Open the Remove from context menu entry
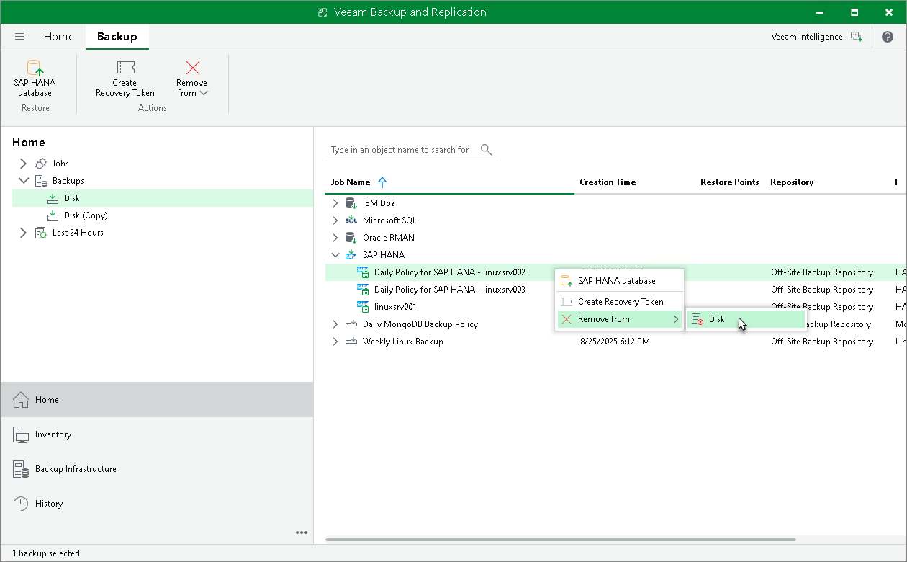The width and height of the screenshot is (907, 562). coord(619,319)
